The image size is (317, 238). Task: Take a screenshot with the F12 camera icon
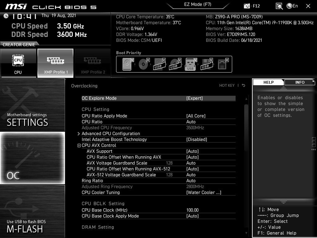click(247, 6)
